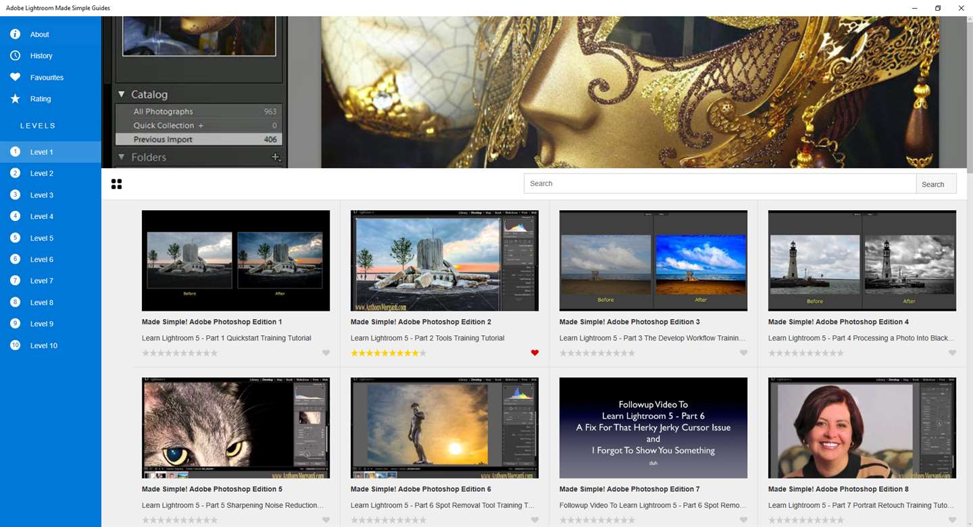Rate Edition 7 using its star bar
The width and height of the screenshot is (973, 527).
597,520
